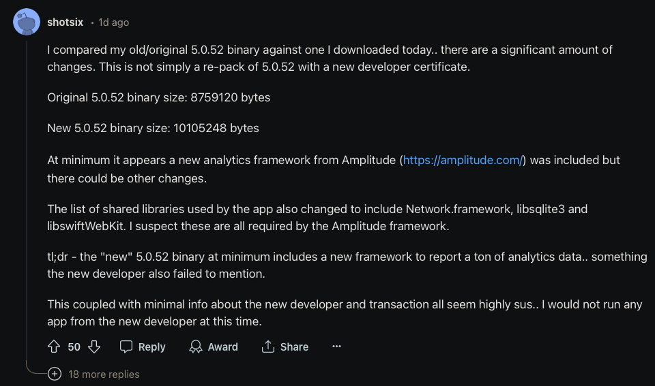
Task: Click the plus circle to expand replies
Action: pyautogui.click(x=55, y=374)
